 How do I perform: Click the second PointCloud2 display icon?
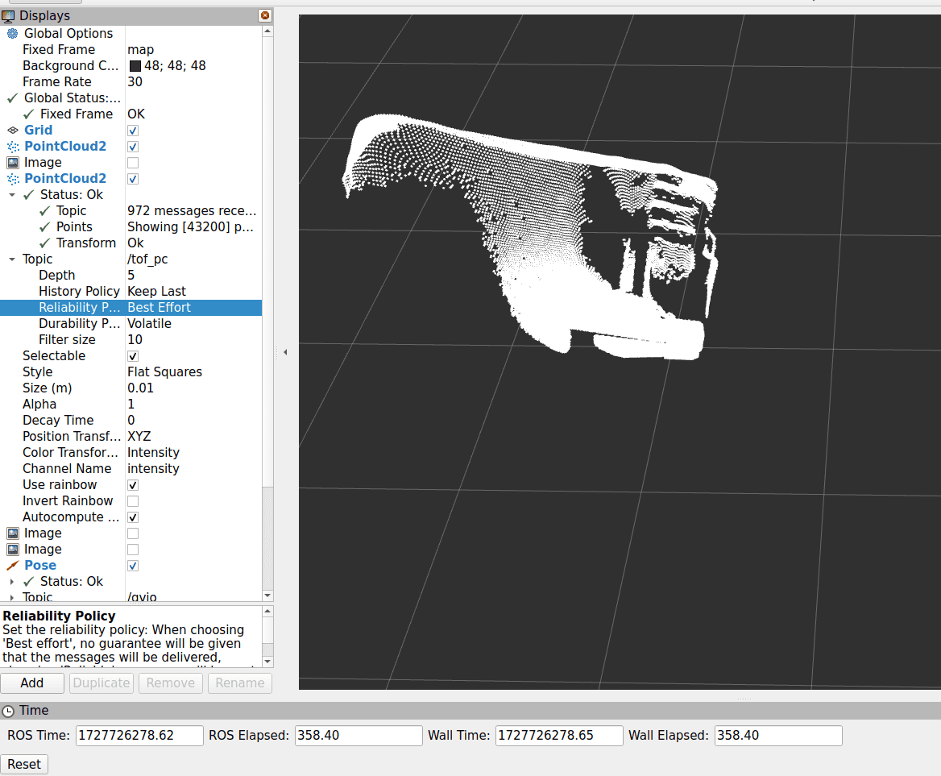click(13, 179)
